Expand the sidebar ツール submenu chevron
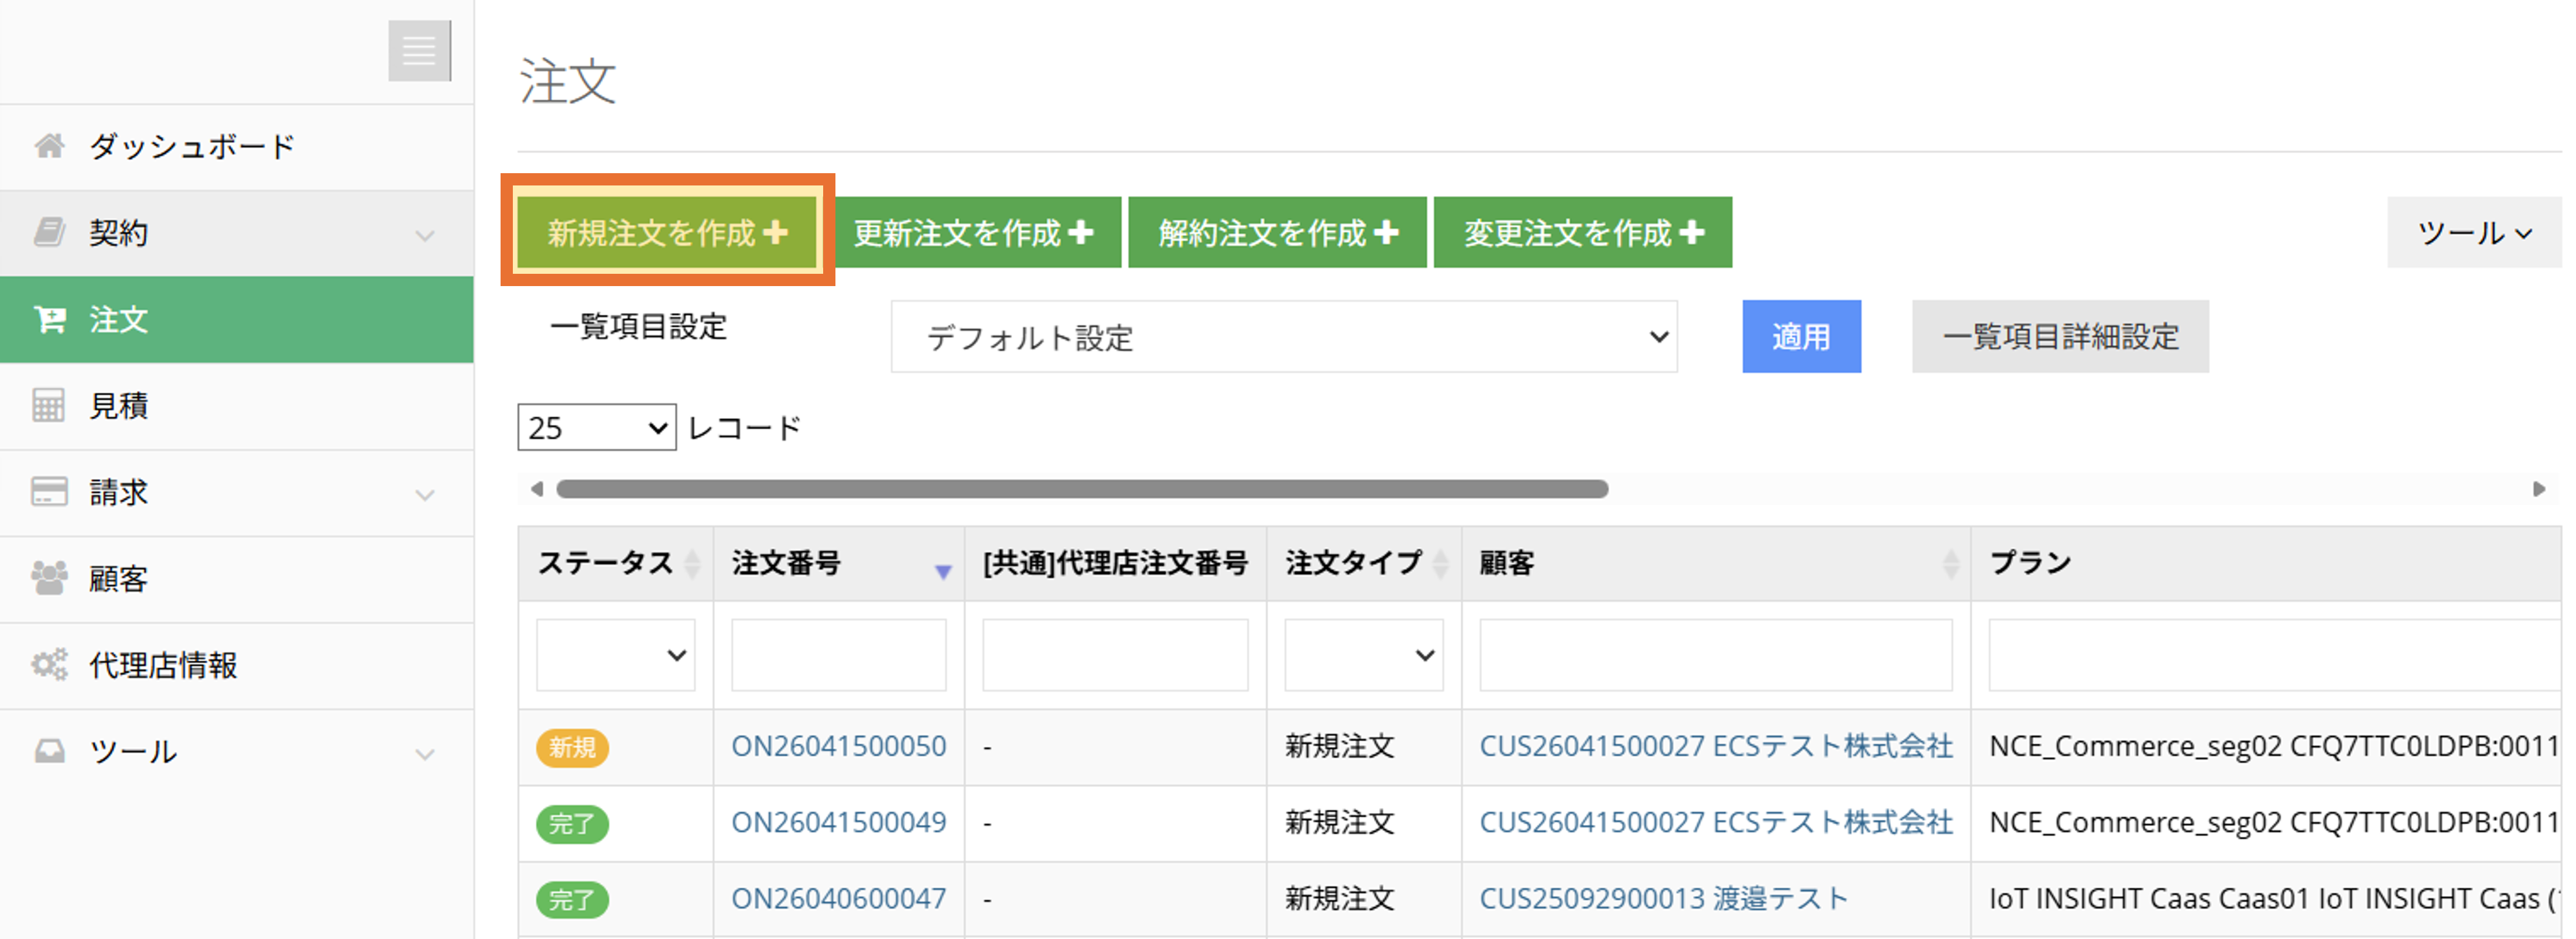Viewport: 2576px width, 939px height. tap(425, 754)
